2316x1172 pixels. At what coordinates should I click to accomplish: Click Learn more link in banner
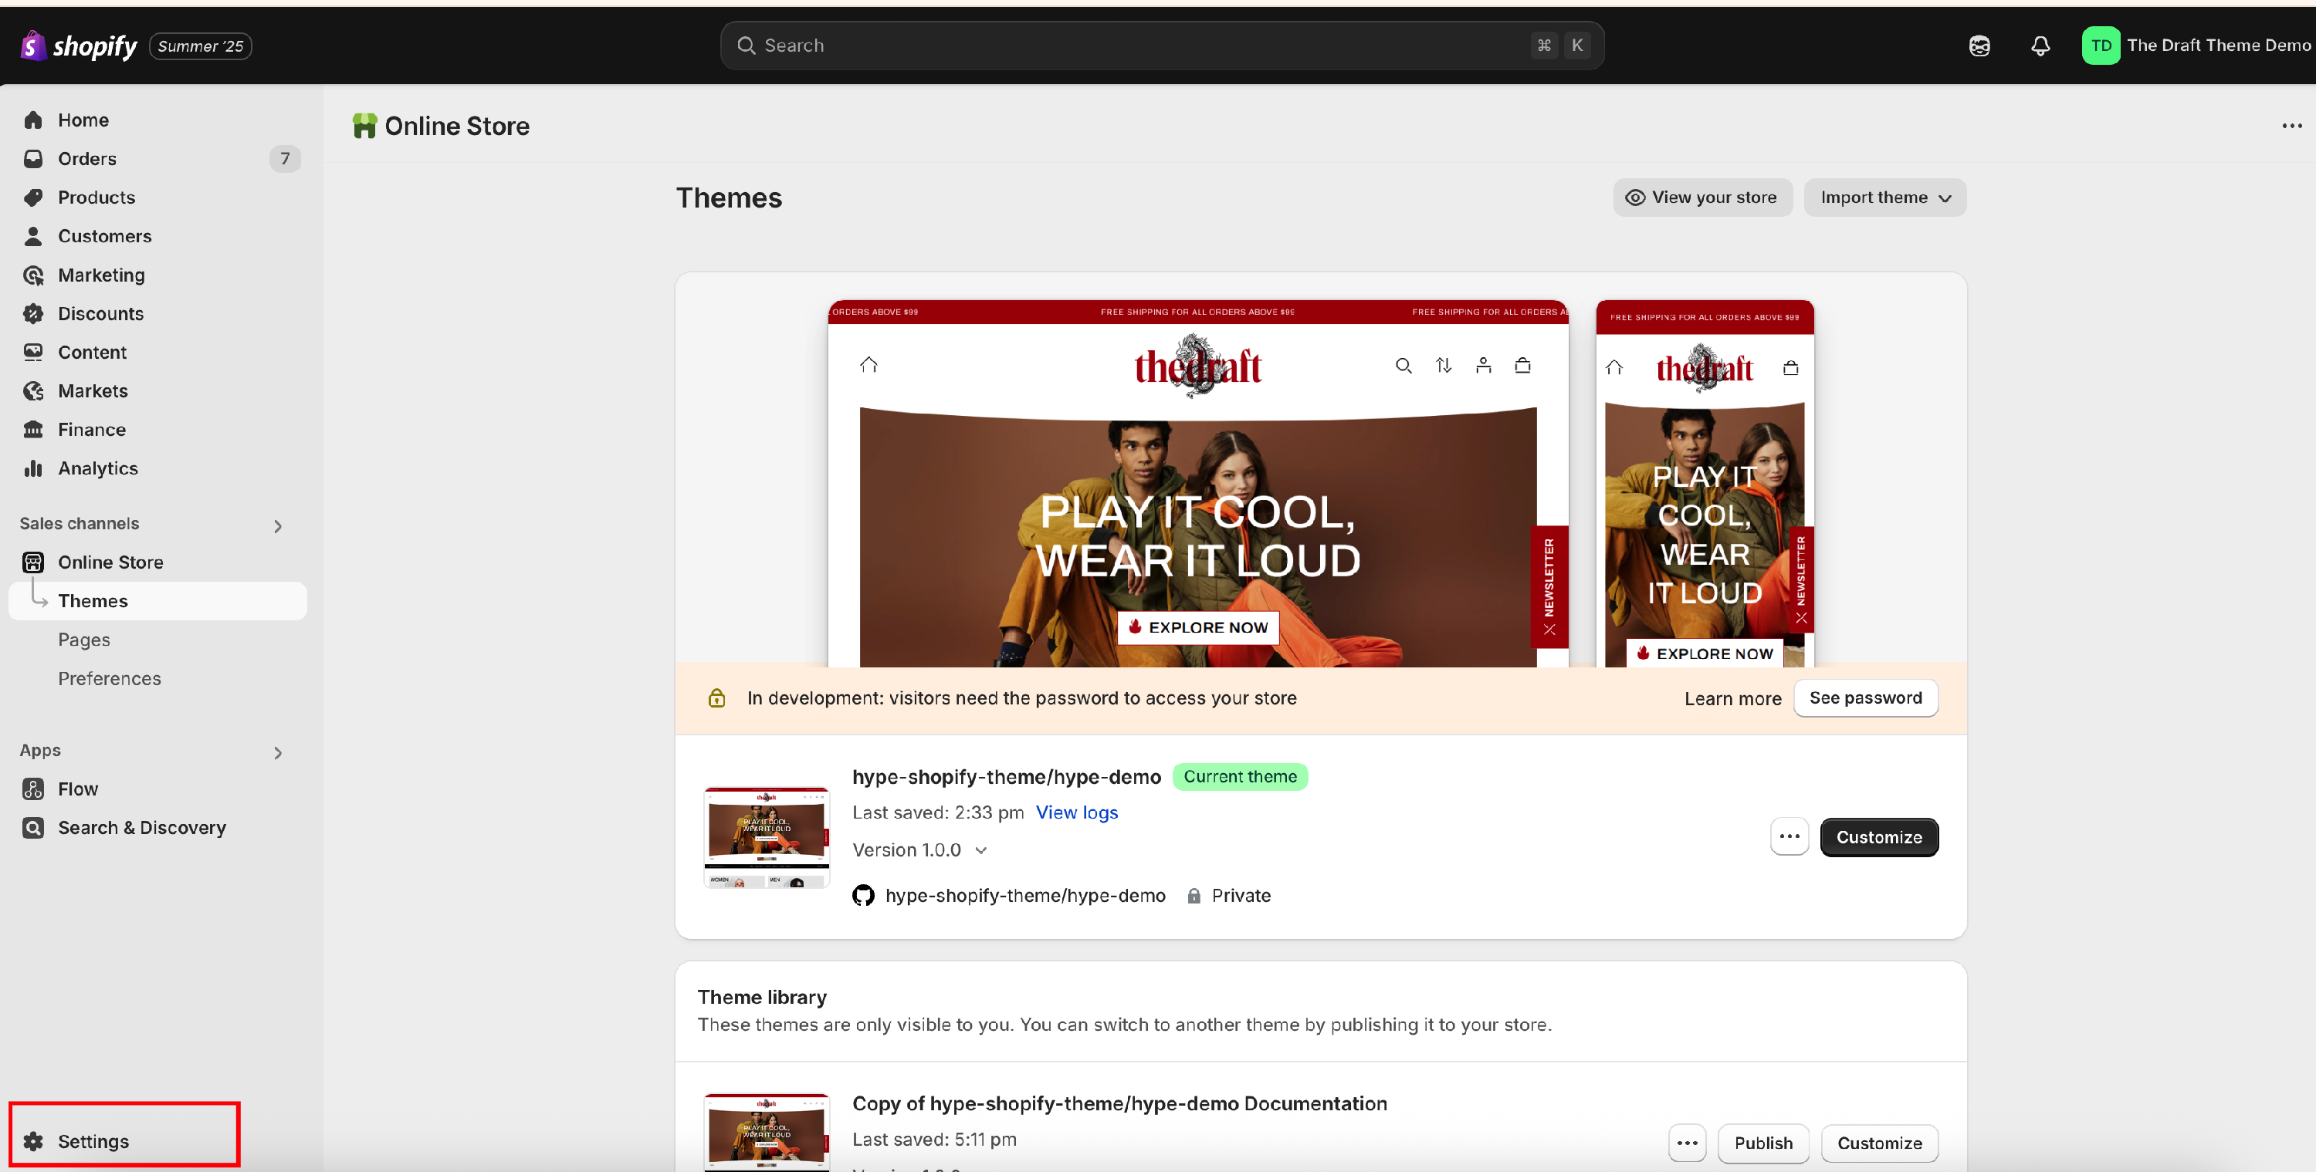[x=1732, y=698]
